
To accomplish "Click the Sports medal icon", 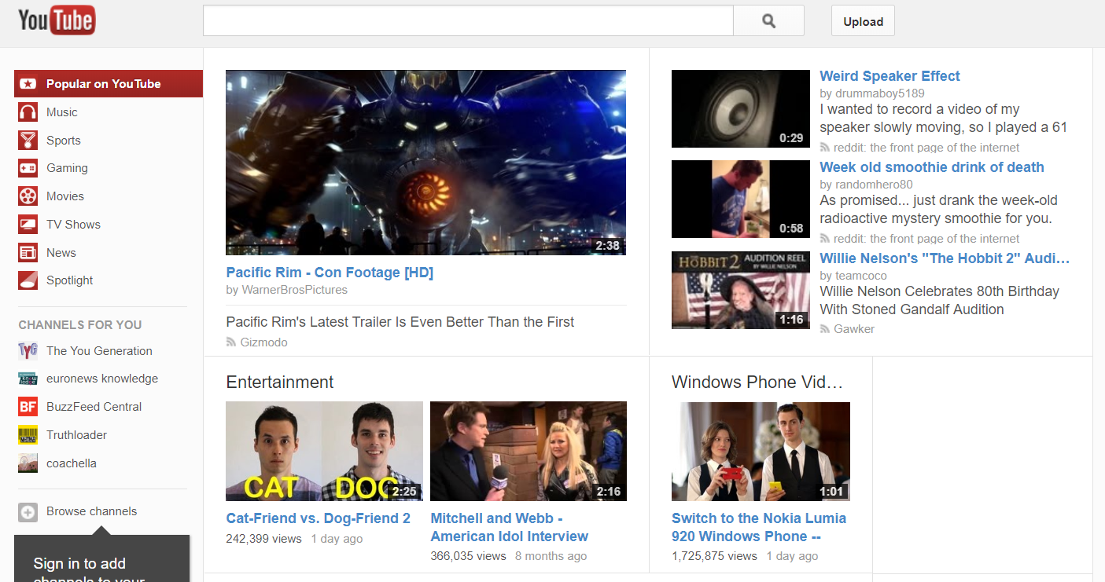I will [28, 141].
